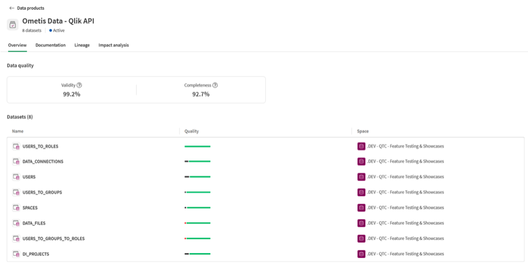
Task: Select the Impact analysis tab
Action: coord(114,45)
